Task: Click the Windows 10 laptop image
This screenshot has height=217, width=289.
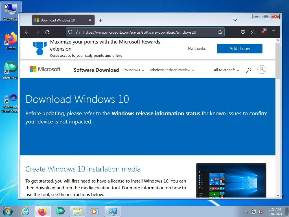Action: pyautogui.click(x=231, y=180)
